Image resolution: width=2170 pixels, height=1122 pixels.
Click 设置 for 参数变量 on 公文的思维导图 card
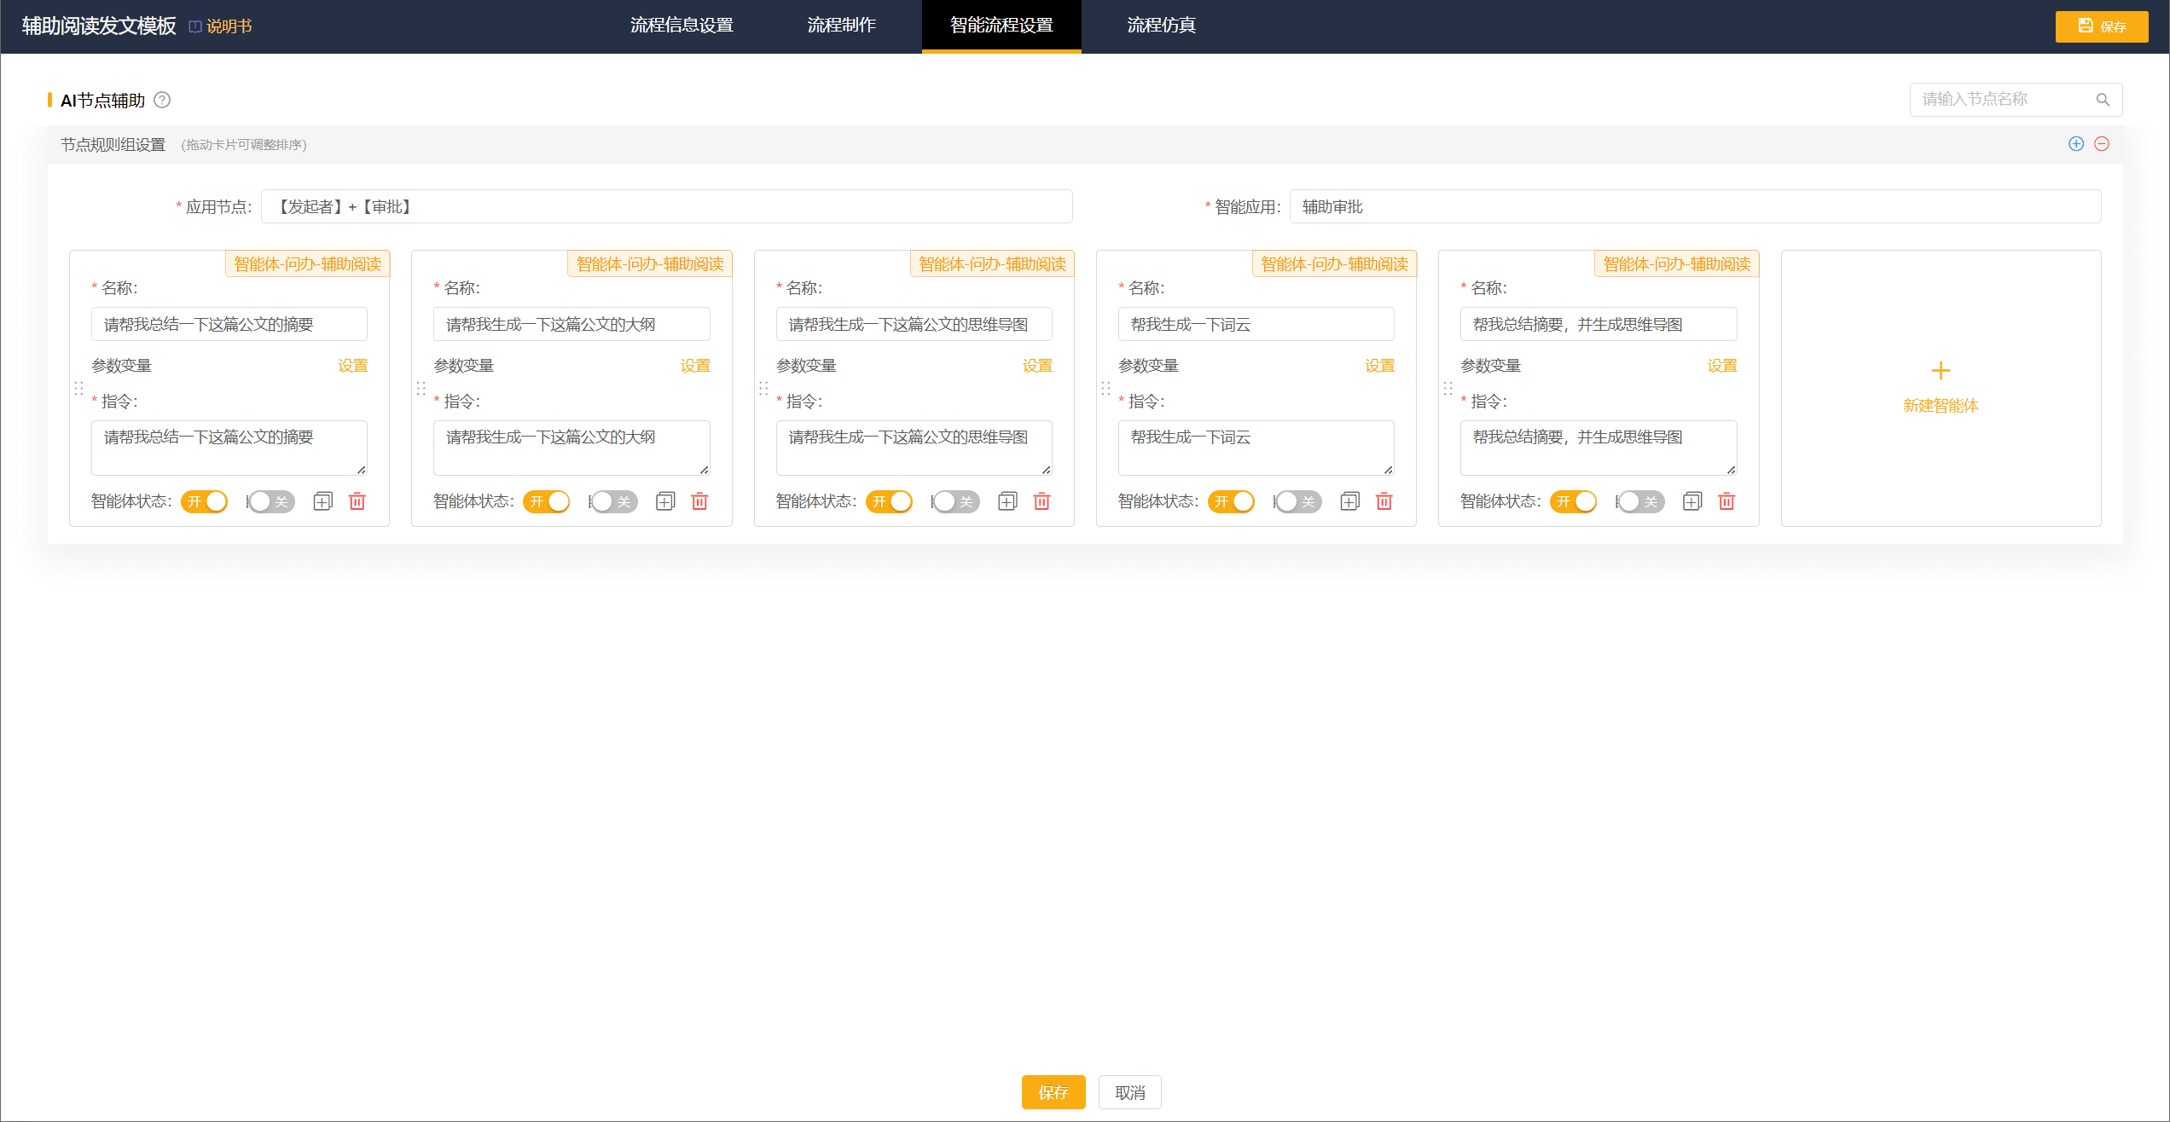(1037, 366)
